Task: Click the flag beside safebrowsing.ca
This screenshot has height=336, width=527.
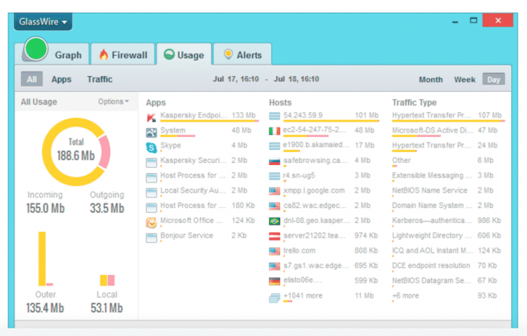Action: pos(275,162)
